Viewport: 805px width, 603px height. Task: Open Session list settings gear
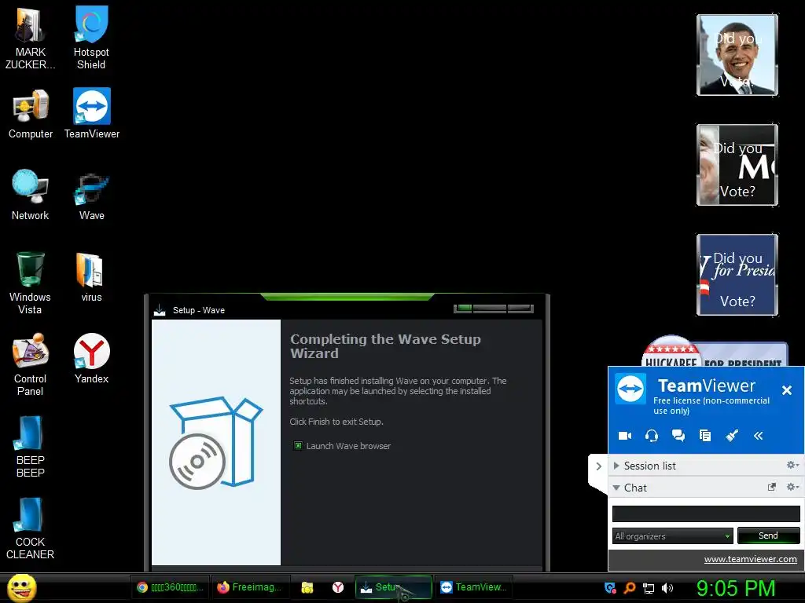click(x=792, y=465)
